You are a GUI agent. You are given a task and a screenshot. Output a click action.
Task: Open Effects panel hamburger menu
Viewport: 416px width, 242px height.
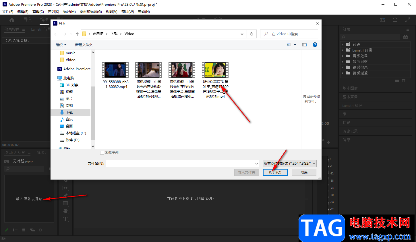pos(407,29)
